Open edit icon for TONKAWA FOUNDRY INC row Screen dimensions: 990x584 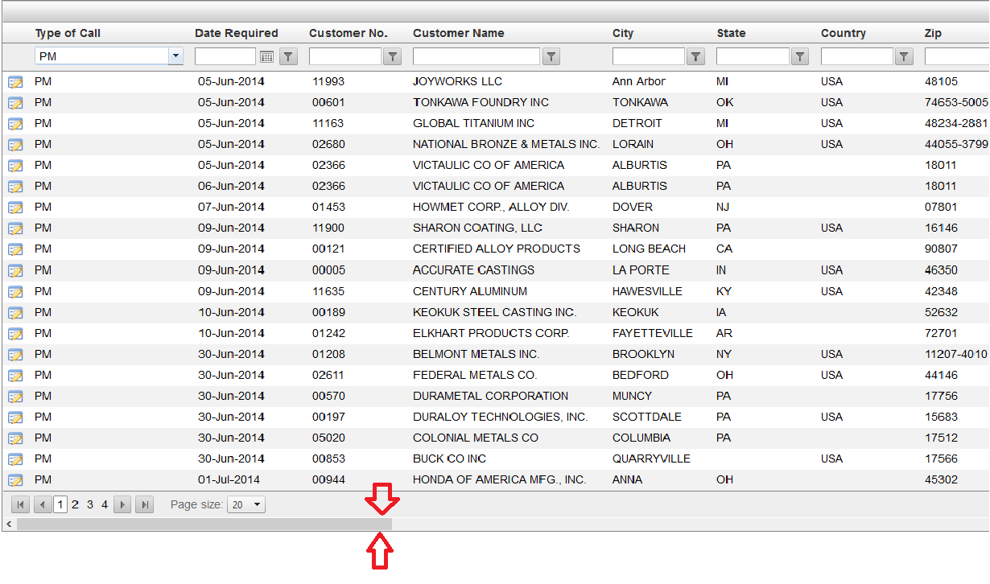(15, 103)
